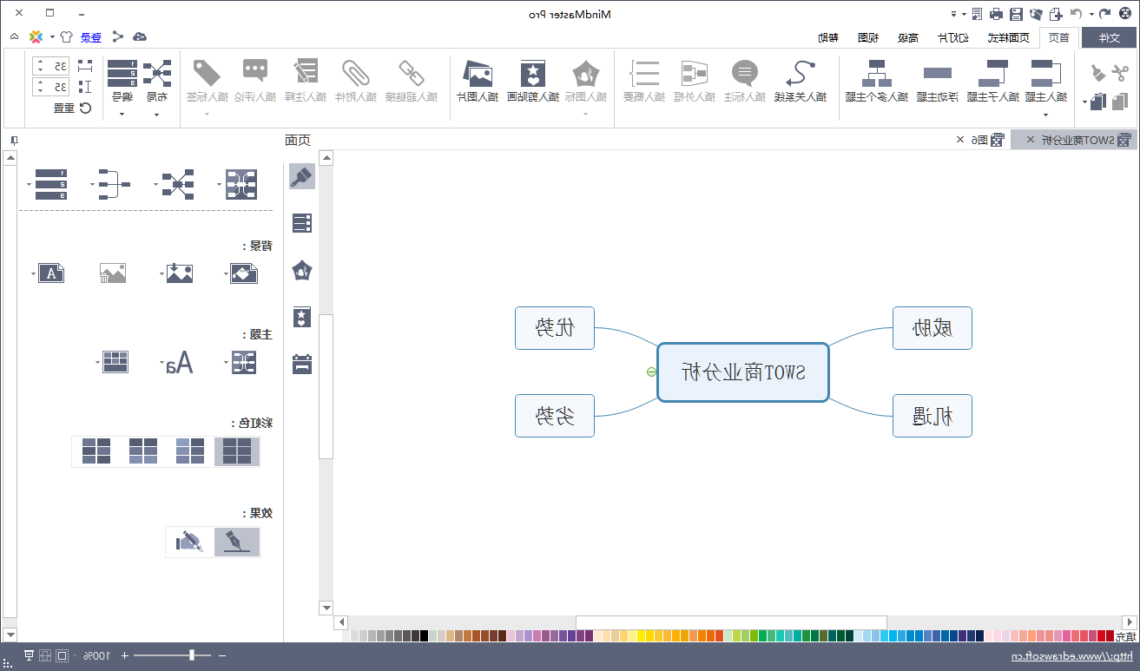Select the highlighted format brush panel tab
Image resolution: width=1140 pixels, height=671 pixels.
(302, 176)
